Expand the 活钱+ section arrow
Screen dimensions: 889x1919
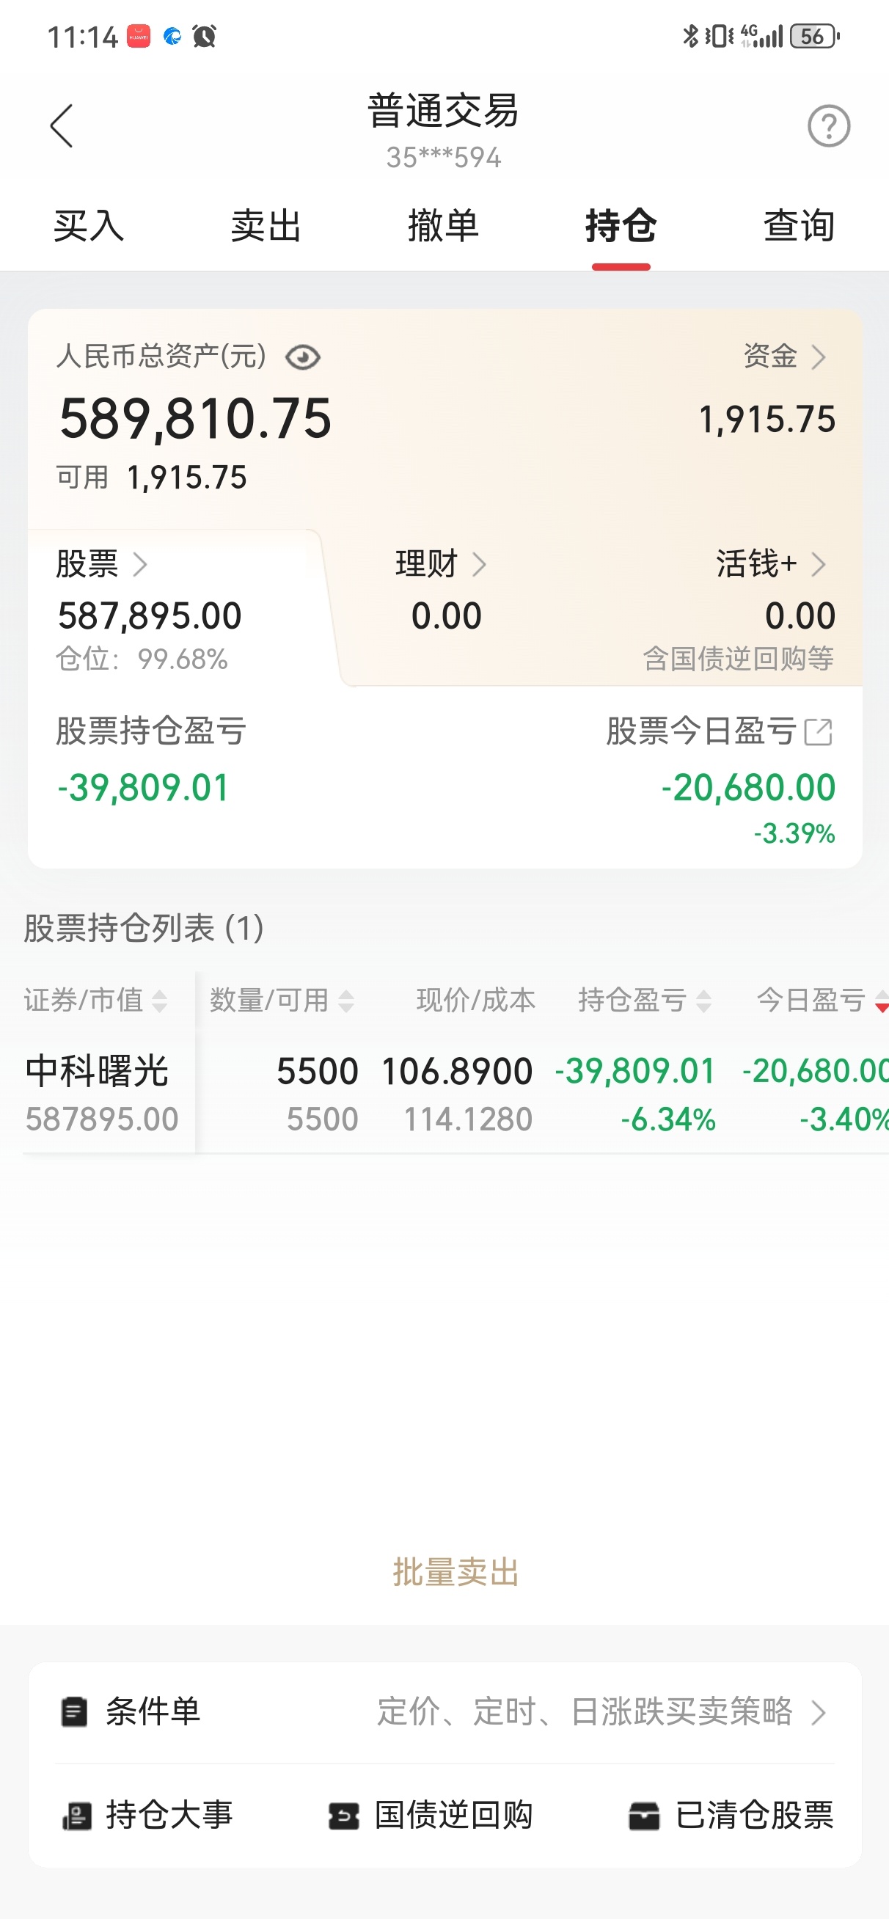[x=818, y=565]
